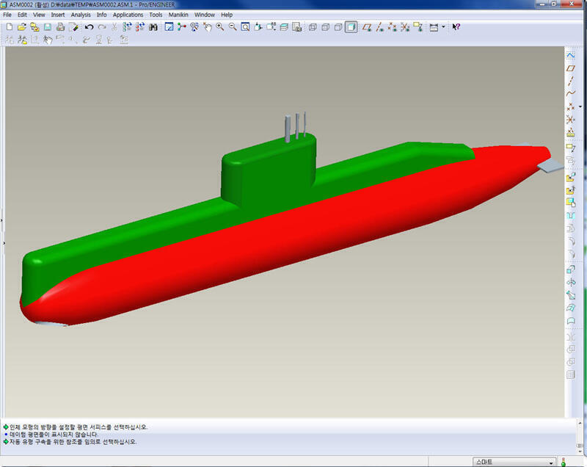
Task: Expand the dropdown arrow beside the view manager icon
Action: (x=443, y=27)
